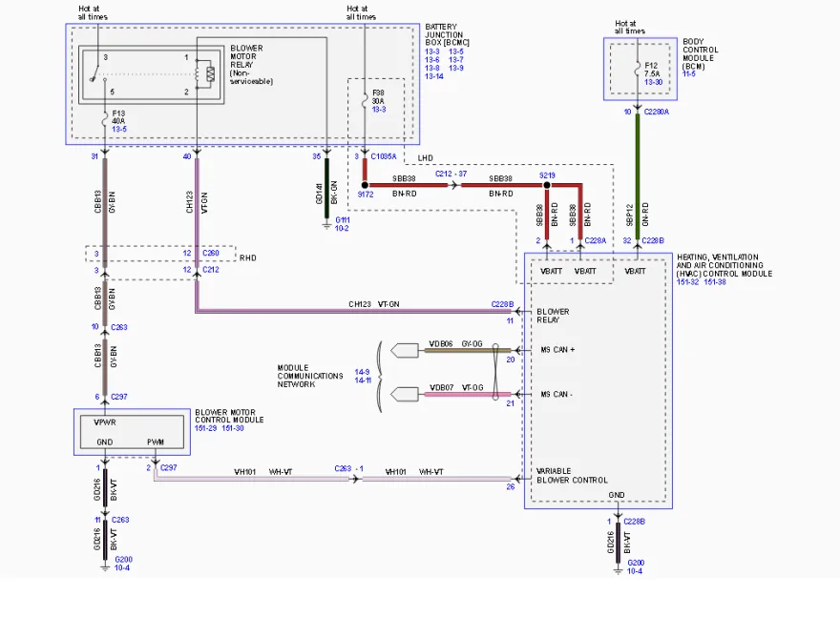Open the 11-5 Body Control Module reference
Image resolution: width=840 pixels, height=617 pixels.
pyautogui.click(x=689, y=73)
